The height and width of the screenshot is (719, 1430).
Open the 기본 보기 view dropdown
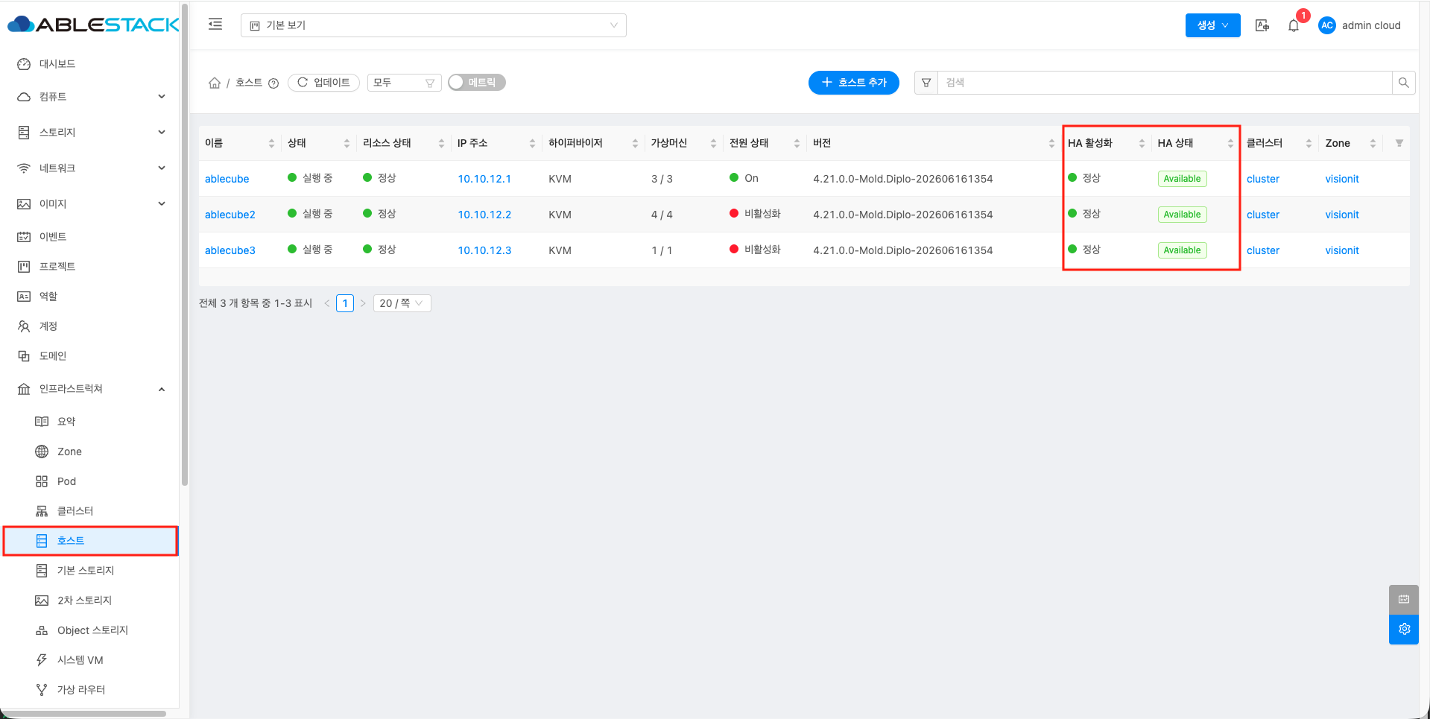pyautogui.click(x=433, y=25)
